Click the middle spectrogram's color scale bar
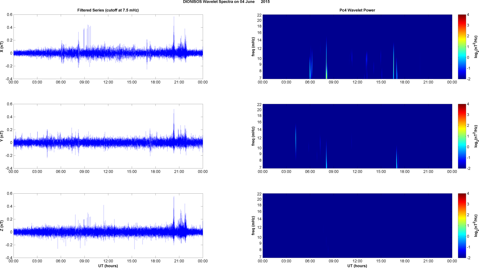Image resolution: width=479 pixels, height=268 pixels. (x=462, y=136)
